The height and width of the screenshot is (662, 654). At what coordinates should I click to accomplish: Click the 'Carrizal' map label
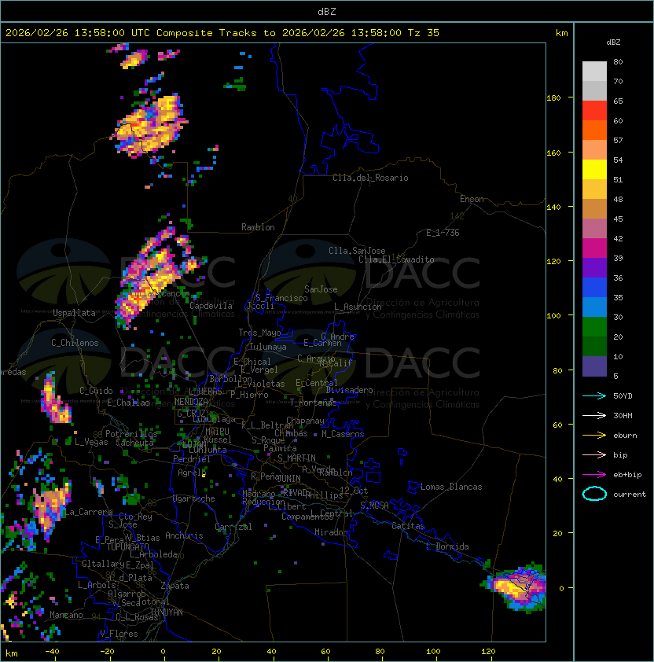pos(233,527)
